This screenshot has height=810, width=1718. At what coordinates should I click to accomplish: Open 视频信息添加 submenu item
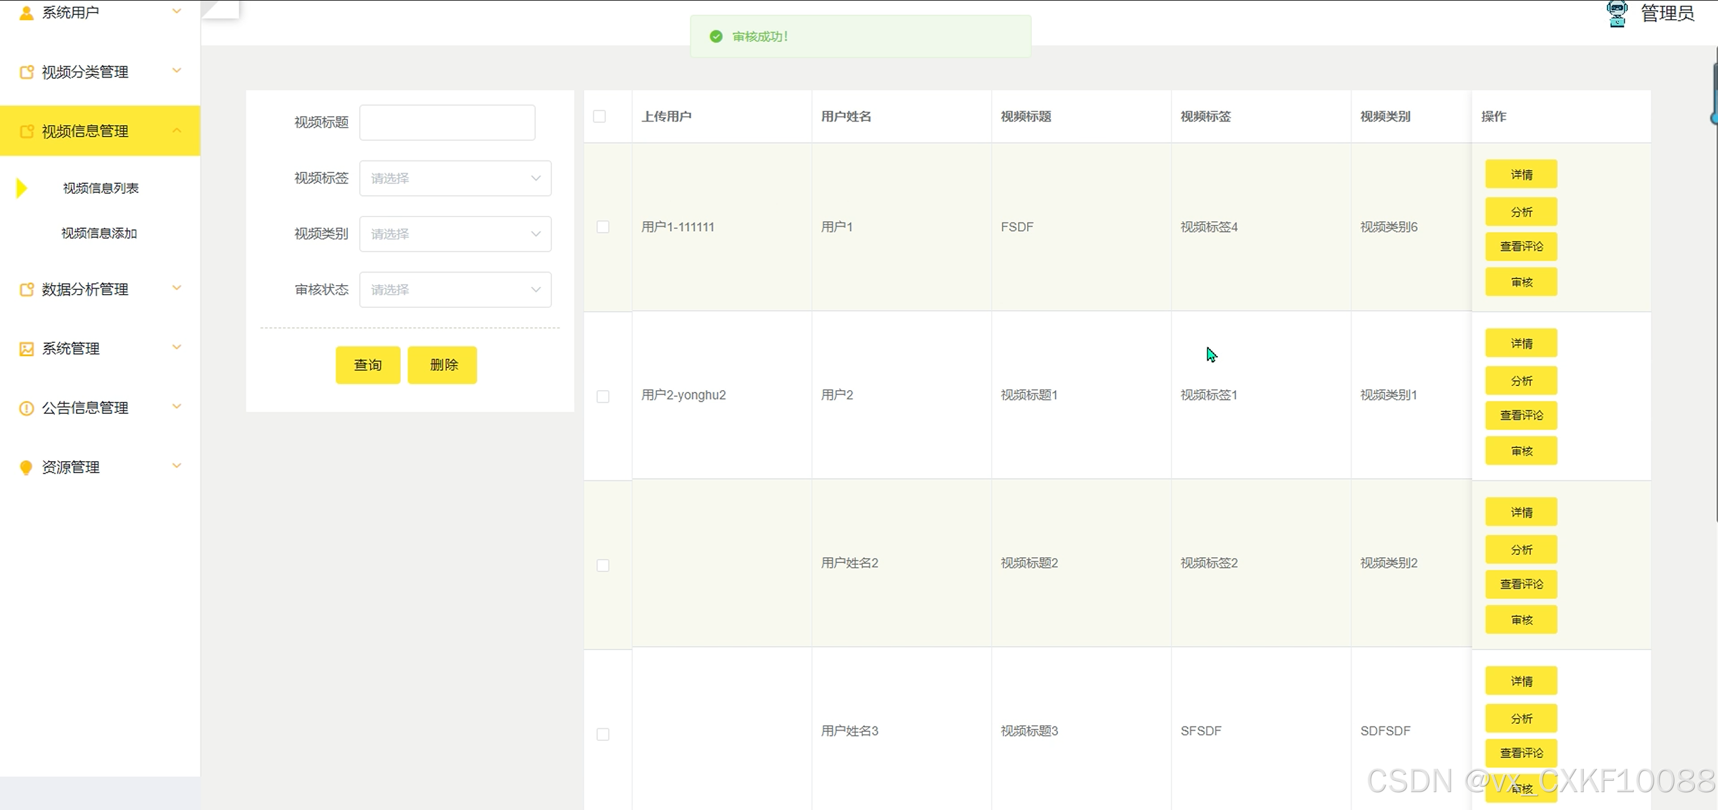coord(100,233)
